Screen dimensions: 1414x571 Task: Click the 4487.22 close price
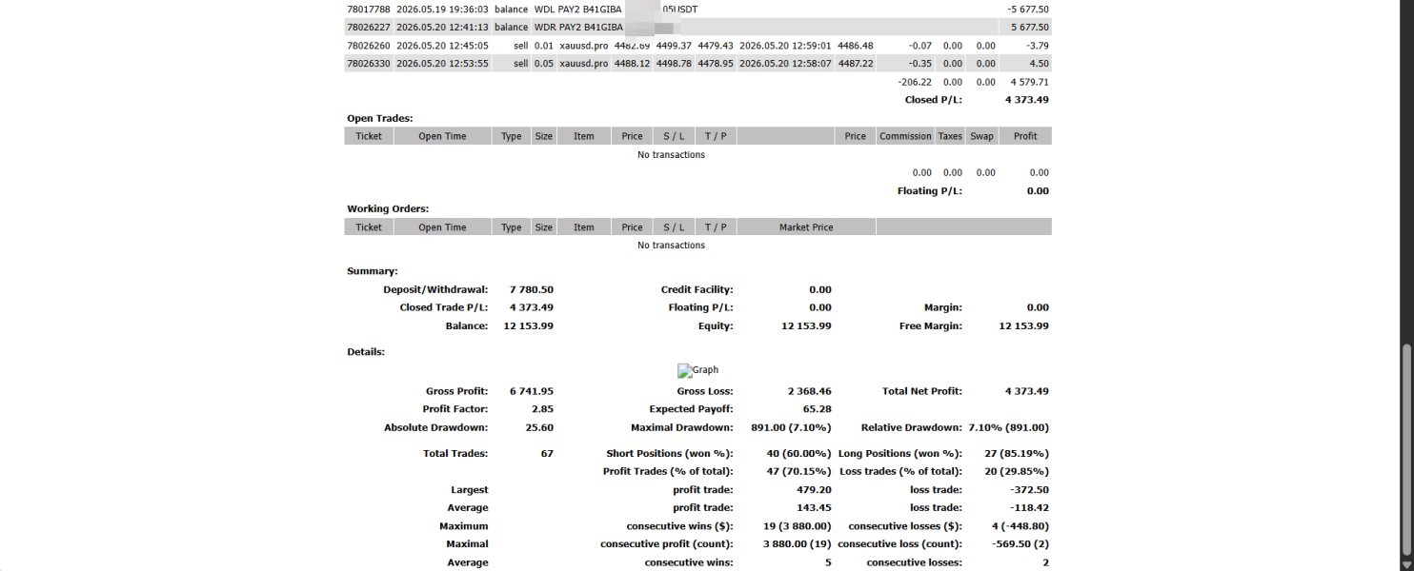pos(855,63)
